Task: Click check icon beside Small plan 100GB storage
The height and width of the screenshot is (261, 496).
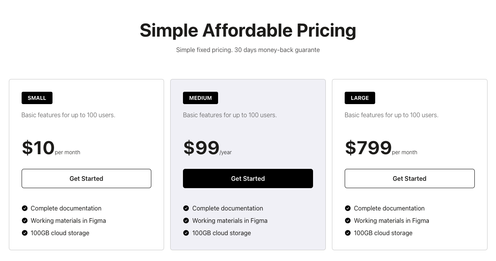Action: tap(25, 233)
